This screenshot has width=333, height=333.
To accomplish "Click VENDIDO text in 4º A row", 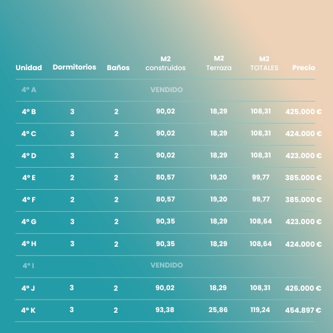I will pos(166,90).
